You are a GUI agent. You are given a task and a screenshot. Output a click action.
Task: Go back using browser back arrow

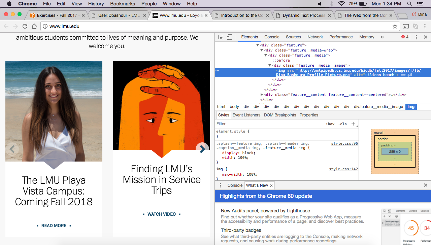click(x=6, y=26)
